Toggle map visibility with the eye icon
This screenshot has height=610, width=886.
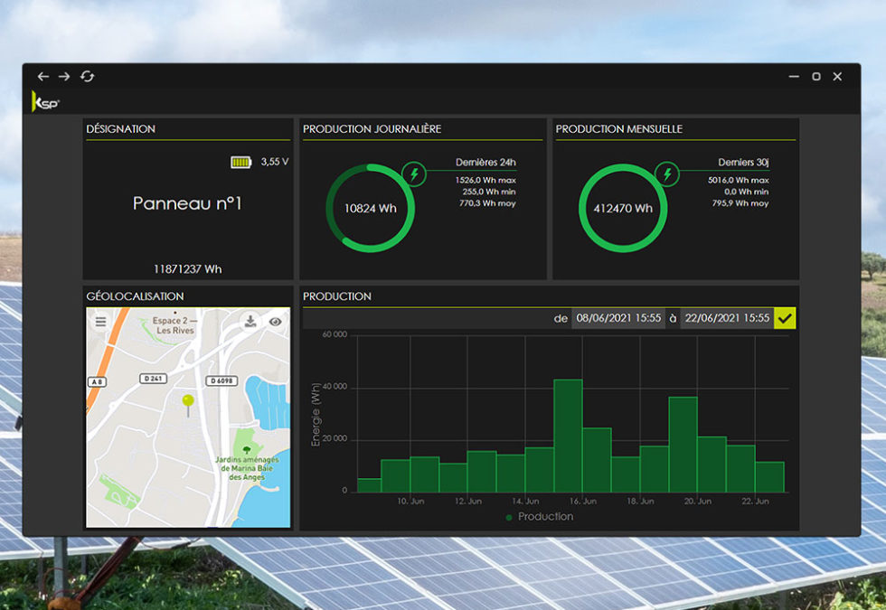275,322
